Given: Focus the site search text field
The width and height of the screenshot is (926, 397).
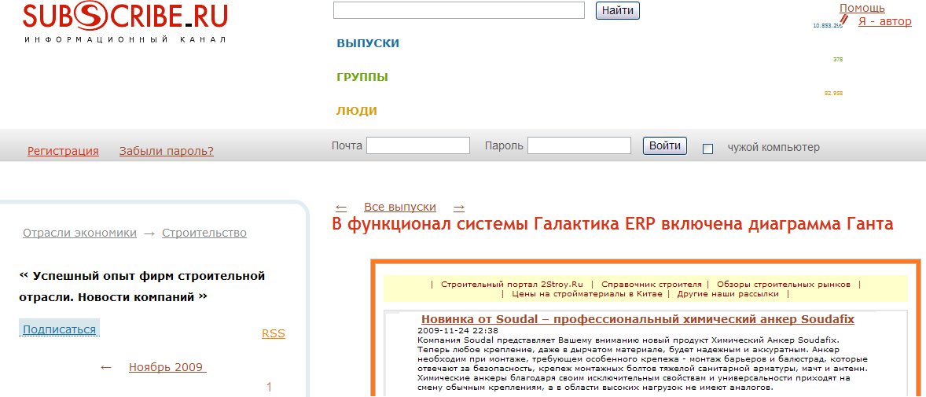Looking at the screenshot, I should pos(459,10).
